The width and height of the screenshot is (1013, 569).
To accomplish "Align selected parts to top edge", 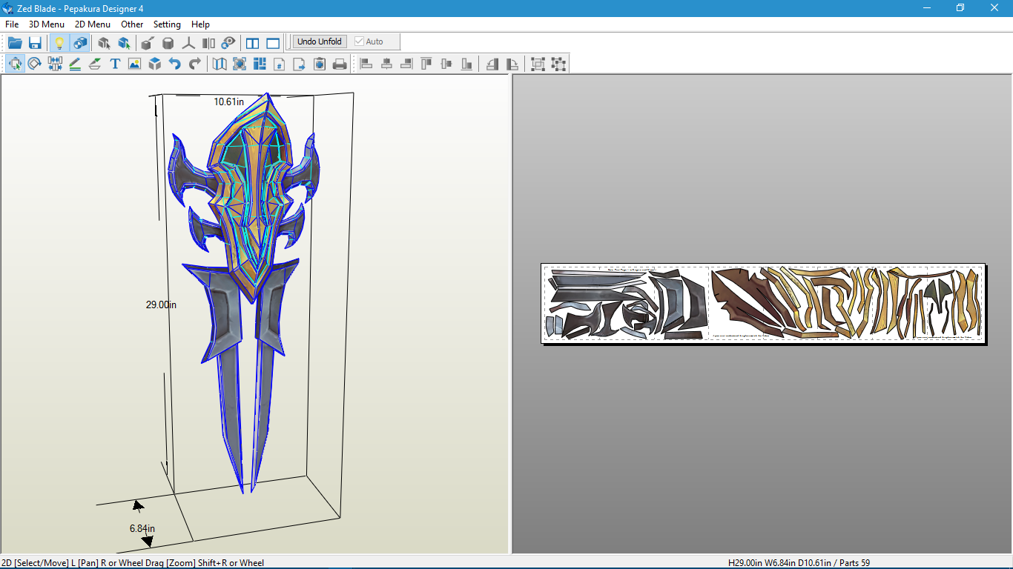I will coord(426,64).
